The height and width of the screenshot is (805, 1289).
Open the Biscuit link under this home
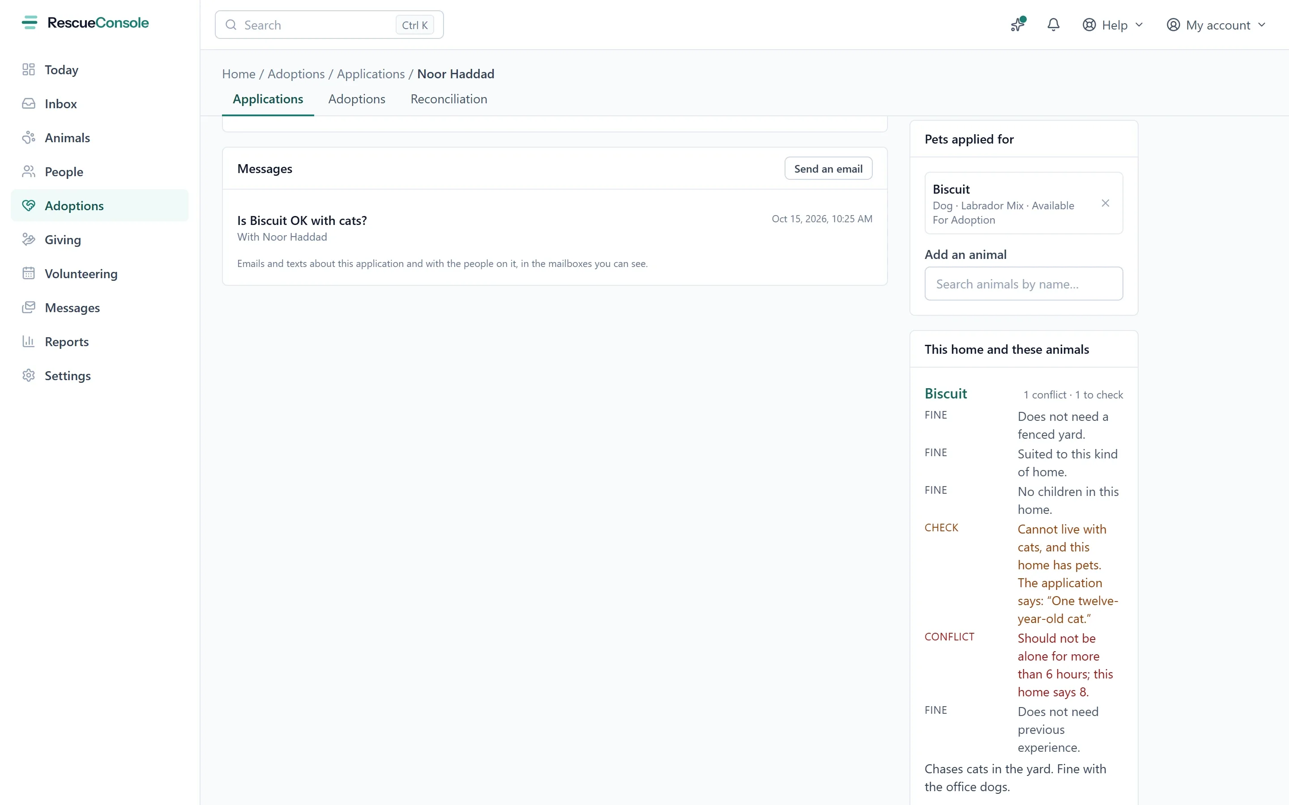pyautogui.click(x=945, y=394)
